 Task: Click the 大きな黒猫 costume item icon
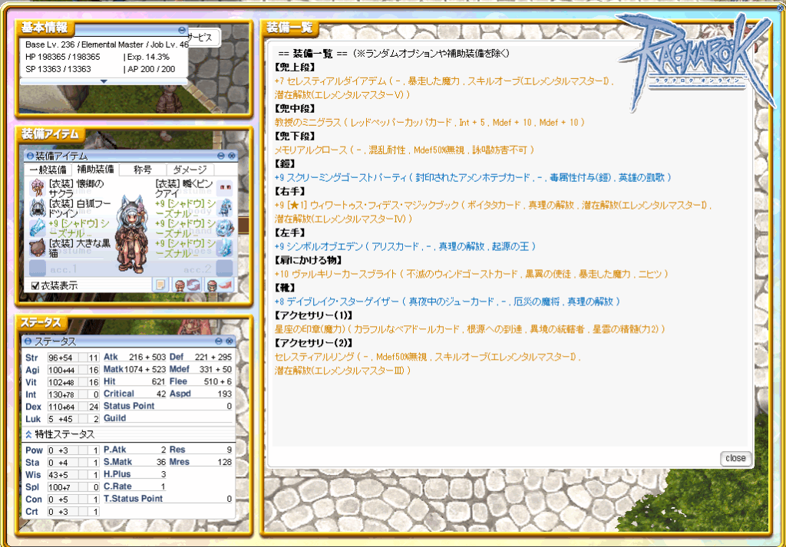click(38, 248)
